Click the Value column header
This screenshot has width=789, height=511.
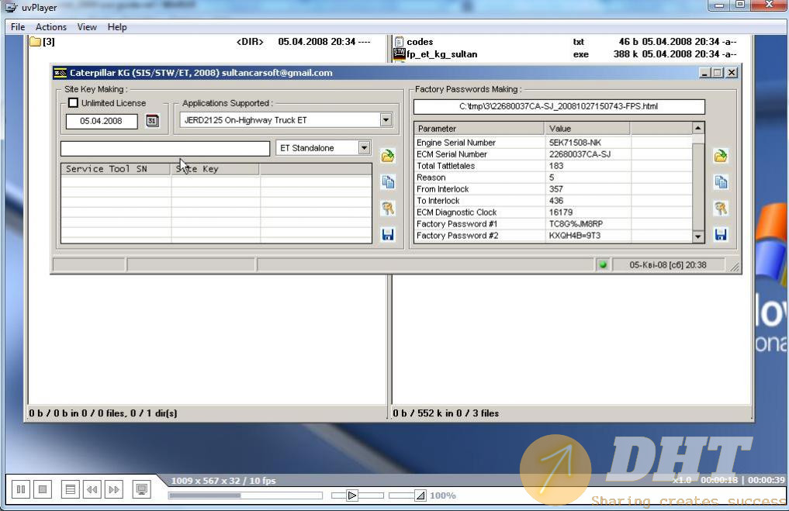click(587, 128)
